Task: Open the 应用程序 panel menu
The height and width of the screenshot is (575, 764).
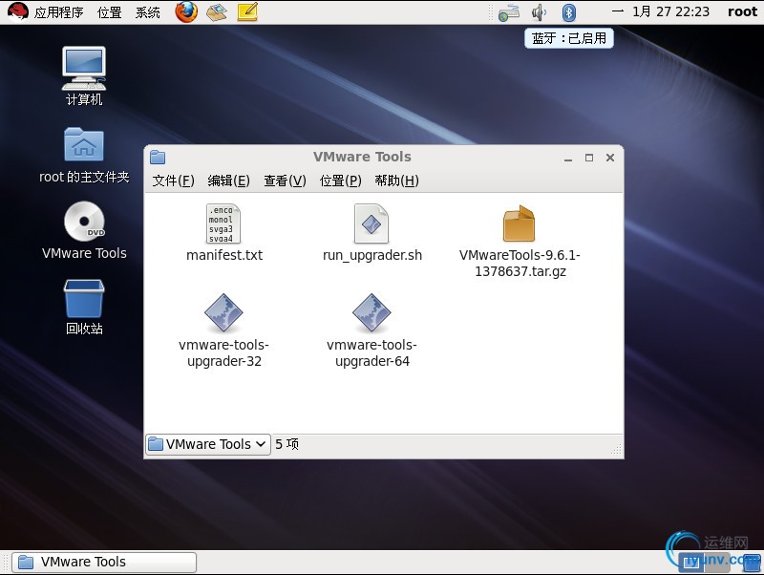Action: 58,12
